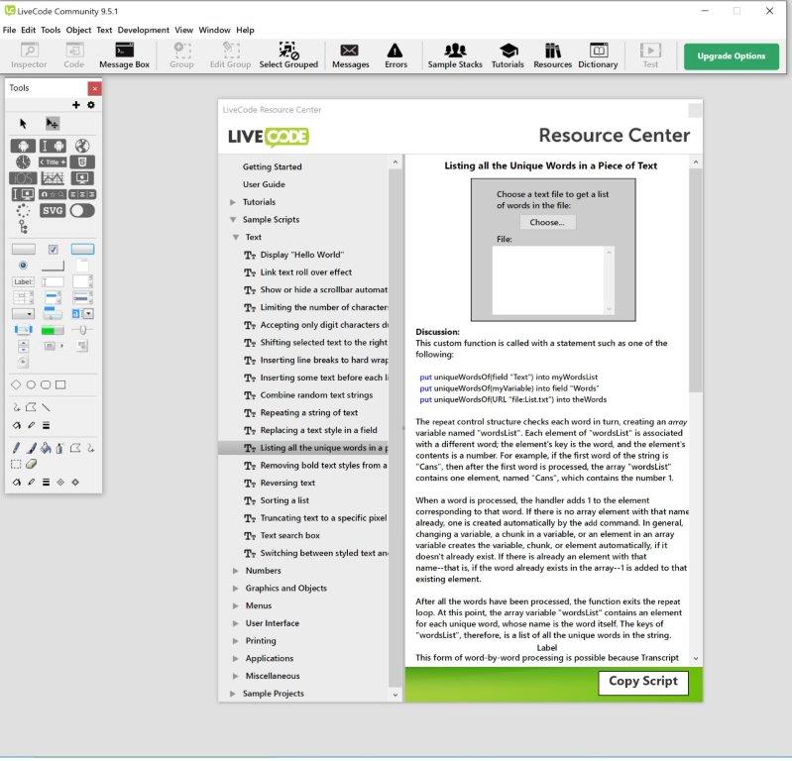Click the slider control in Tools palette
Image resolution: width=792 pixels, height=761 pixels.
(x=83, y=329)
